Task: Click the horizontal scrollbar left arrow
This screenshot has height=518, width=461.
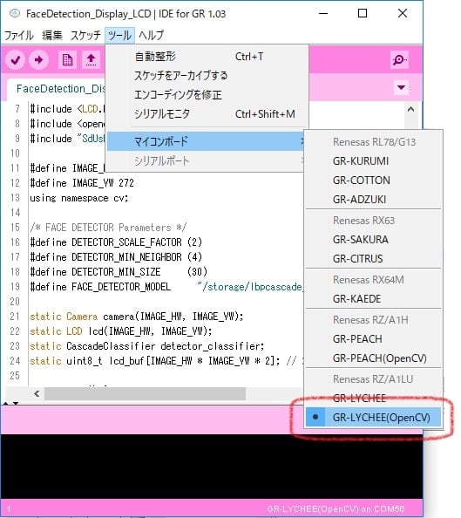Action: pos(37,394)
